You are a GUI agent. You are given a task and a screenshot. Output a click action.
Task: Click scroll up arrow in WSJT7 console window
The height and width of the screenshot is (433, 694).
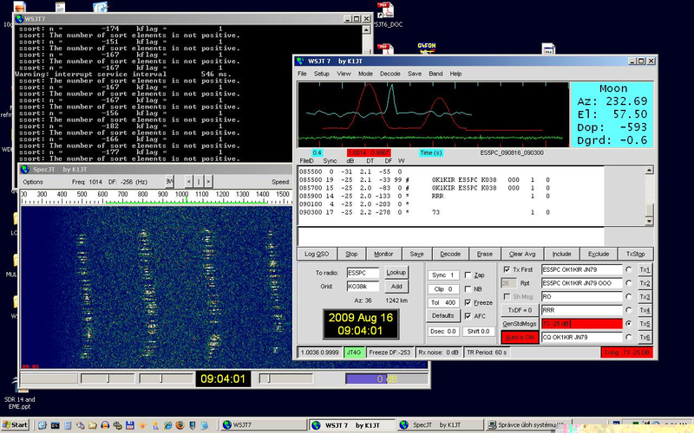[366, 29]
